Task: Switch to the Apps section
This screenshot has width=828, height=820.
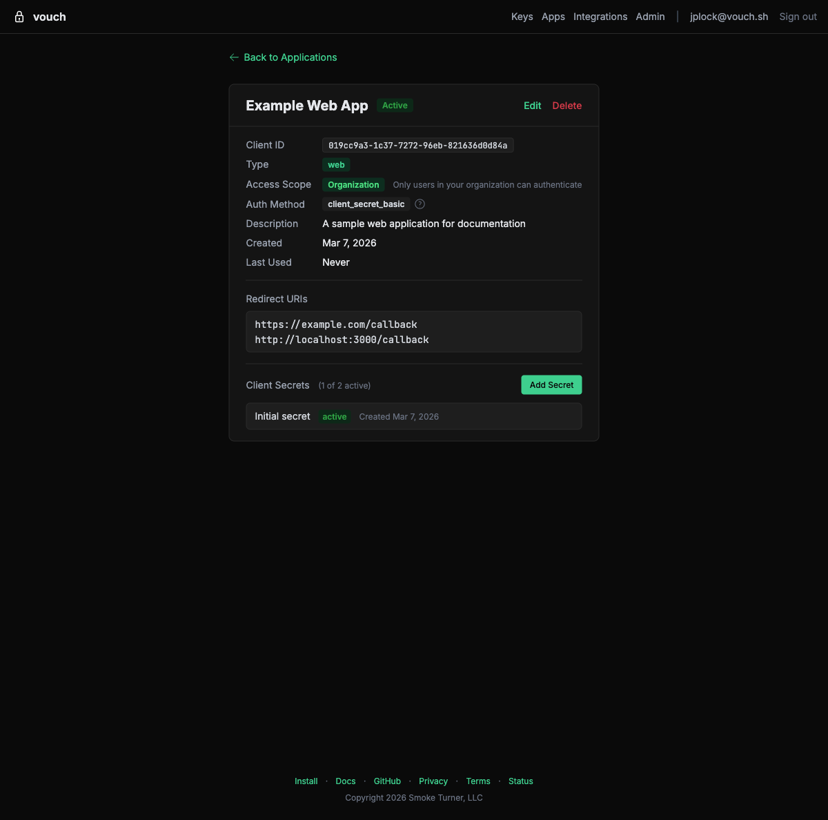Action: click(553, 17)
